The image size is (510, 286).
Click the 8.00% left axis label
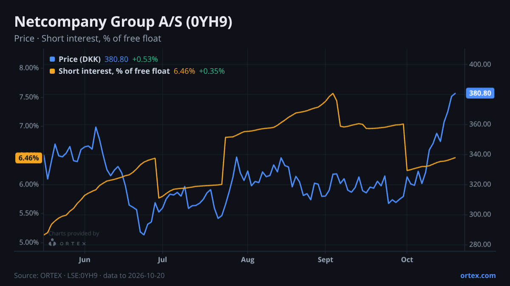click(29, 68)
